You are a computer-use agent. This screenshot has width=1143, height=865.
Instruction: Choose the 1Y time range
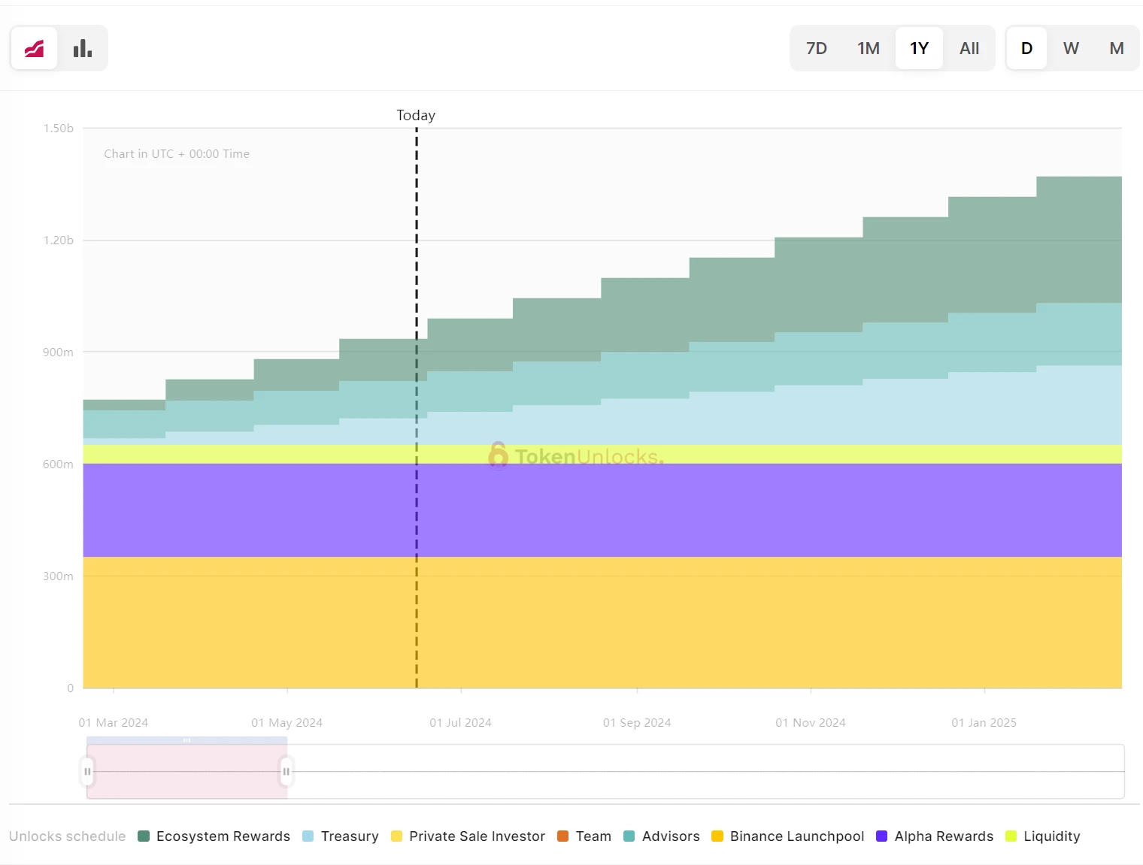919,49
